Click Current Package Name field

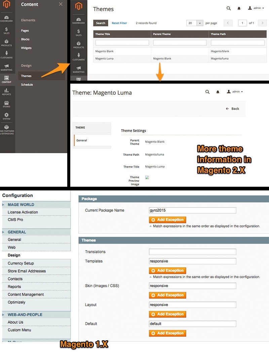click(x=192, y=210)
